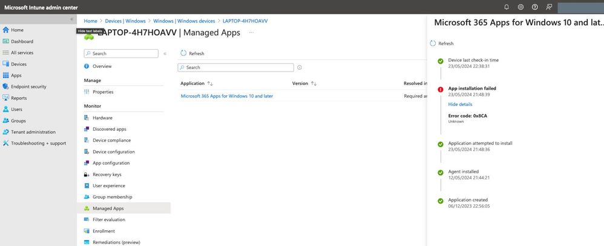Image resolution: width=604 pixels, height=246 pixels.
Task: Open Tenant administration in left navigation
Action: tap(33, 132)
